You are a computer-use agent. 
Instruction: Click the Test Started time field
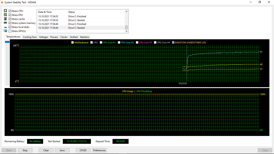click(77, 141)
